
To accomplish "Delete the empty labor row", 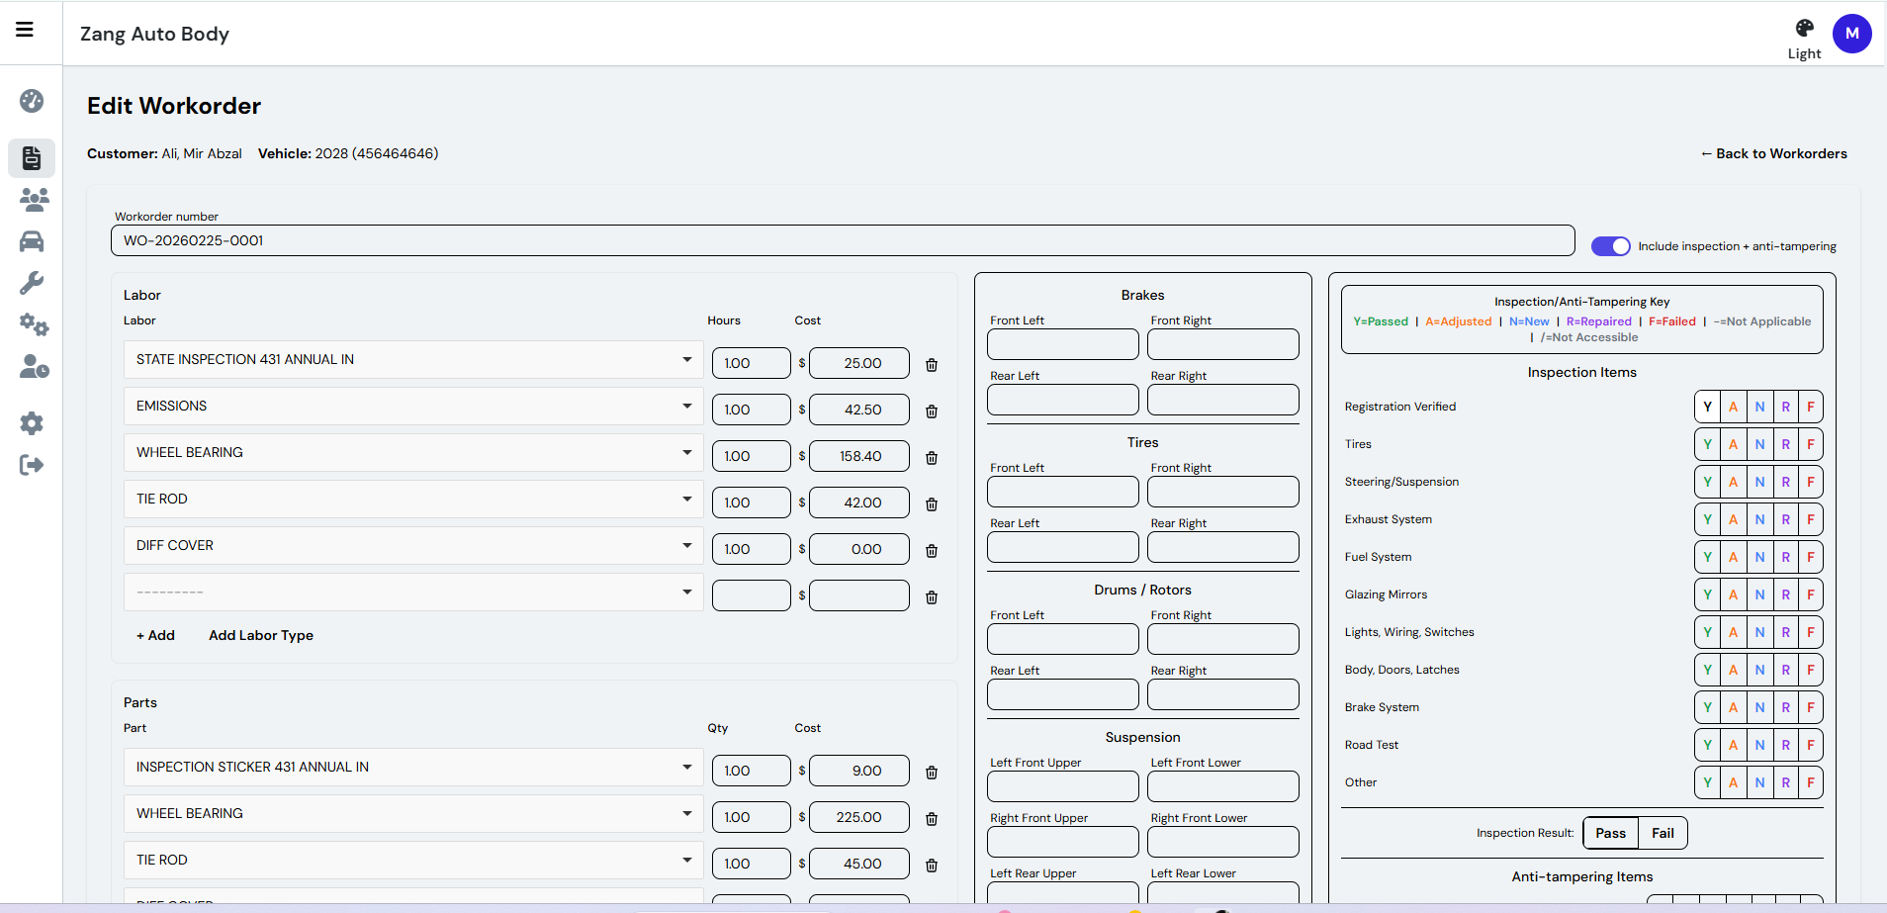I will click(x=932, y=597).
